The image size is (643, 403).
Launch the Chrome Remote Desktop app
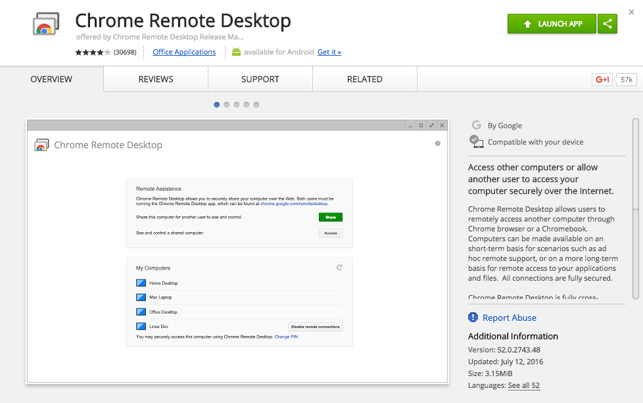552,24
